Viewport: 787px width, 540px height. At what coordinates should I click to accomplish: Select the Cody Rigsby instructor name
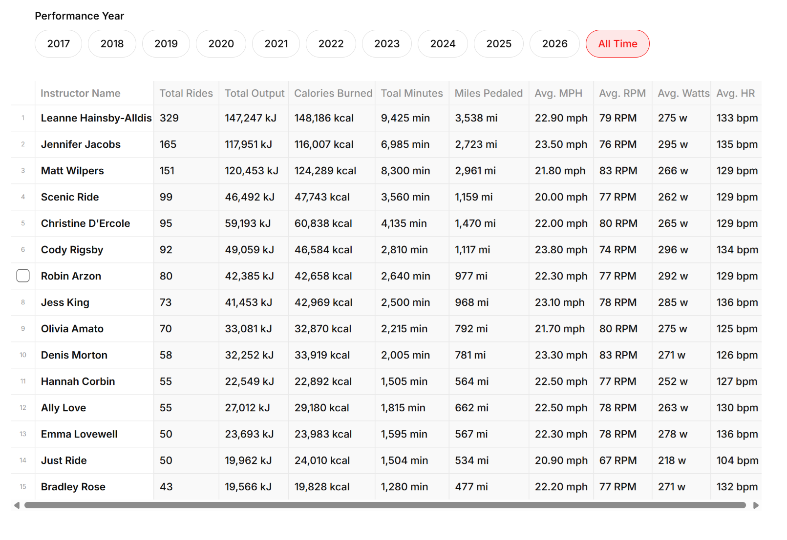point(72,250)
